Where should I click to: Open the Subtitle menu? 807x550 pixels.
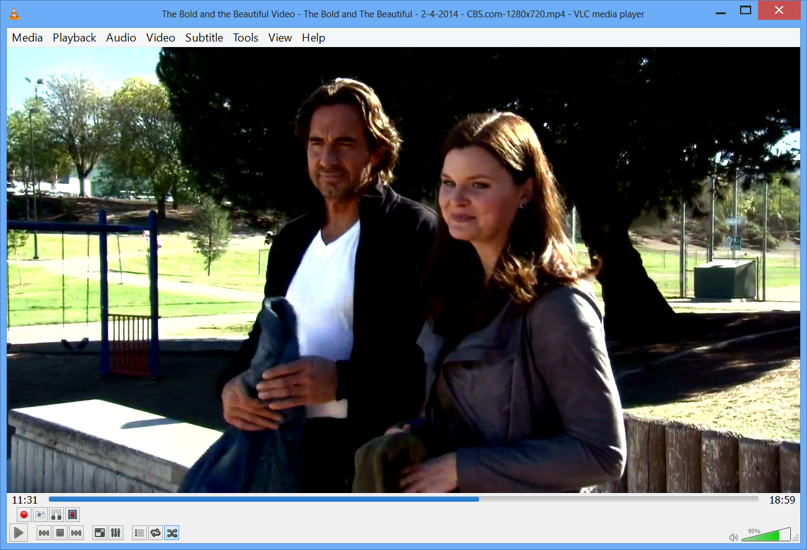pyautogui.click(x=204, y=38)
